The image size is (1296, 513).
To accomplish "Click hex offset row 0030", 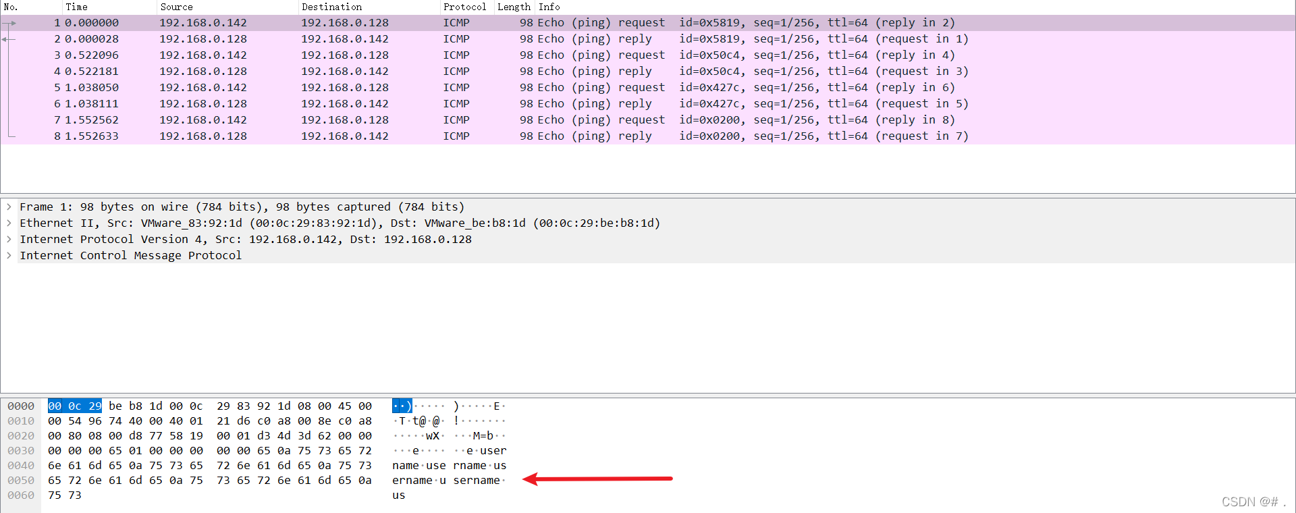I will (21, 450).
